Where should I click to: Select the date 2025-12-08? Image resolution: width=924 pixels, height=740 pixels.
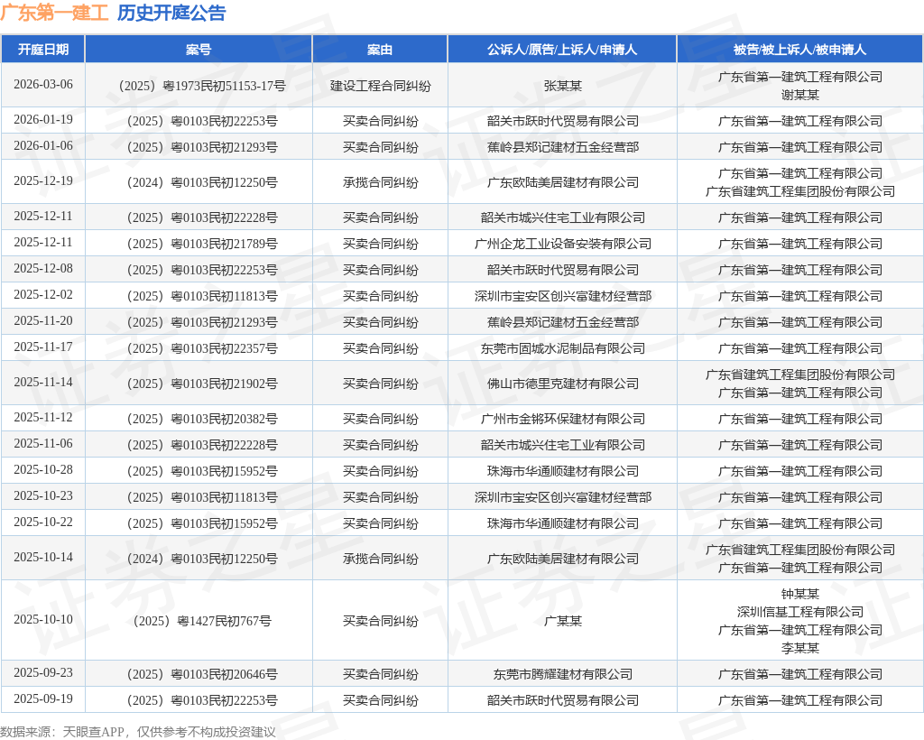click(43, 269)
